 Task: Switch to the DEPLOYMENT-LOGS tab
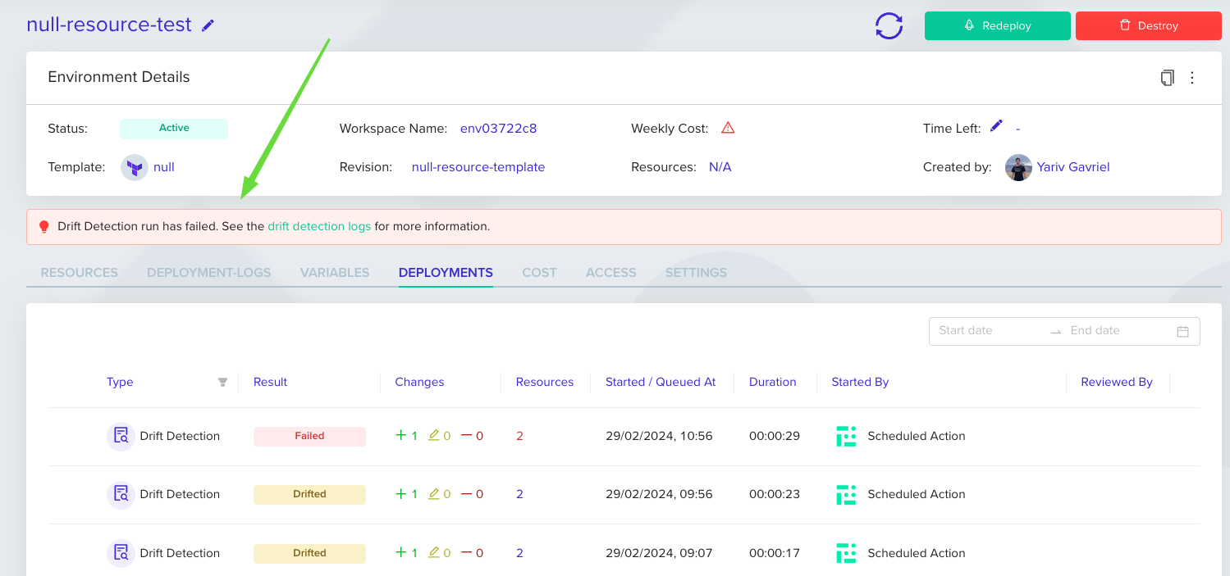click(209, 273)
